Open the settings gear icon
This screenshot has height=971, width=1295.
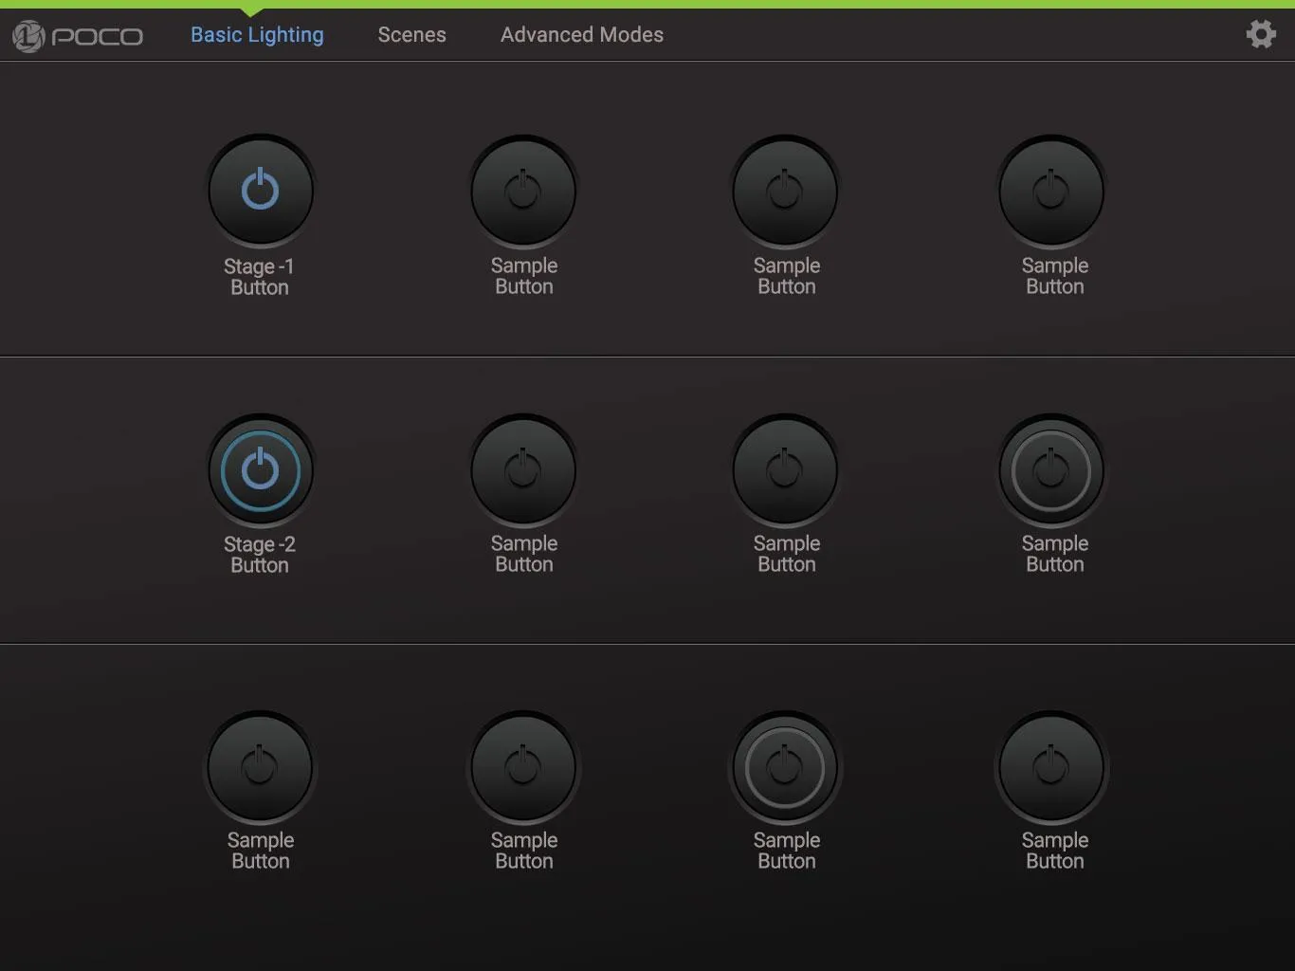1261,34
